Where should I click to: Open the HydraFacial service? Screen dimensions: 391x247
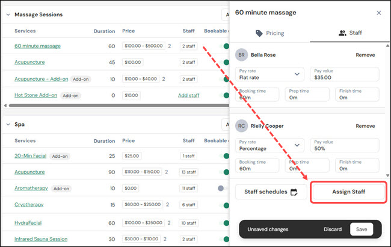28,223
